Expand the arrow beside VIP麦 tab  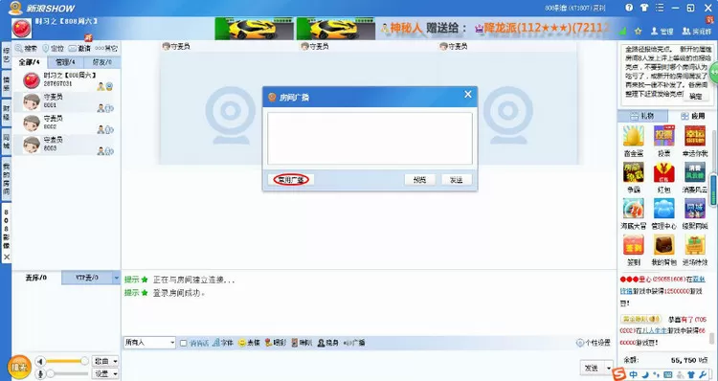(x=116, y=278)
